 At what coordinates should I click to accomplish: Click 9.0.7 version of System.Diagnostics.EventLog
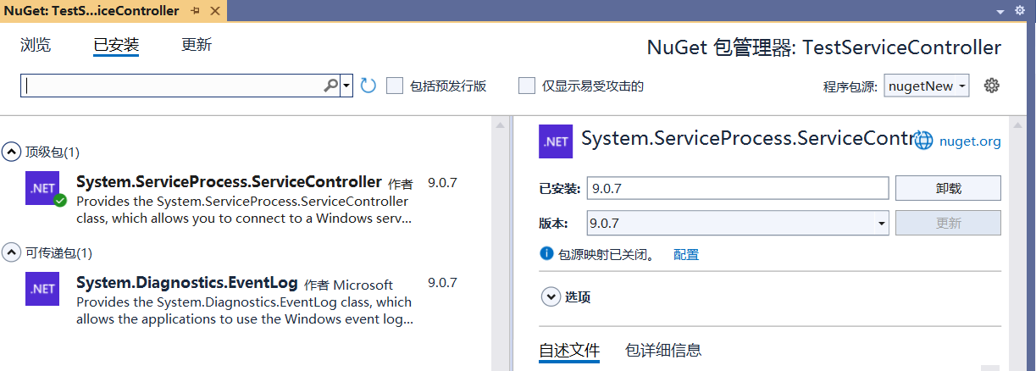pyautogui.click(x=442, y=283)
